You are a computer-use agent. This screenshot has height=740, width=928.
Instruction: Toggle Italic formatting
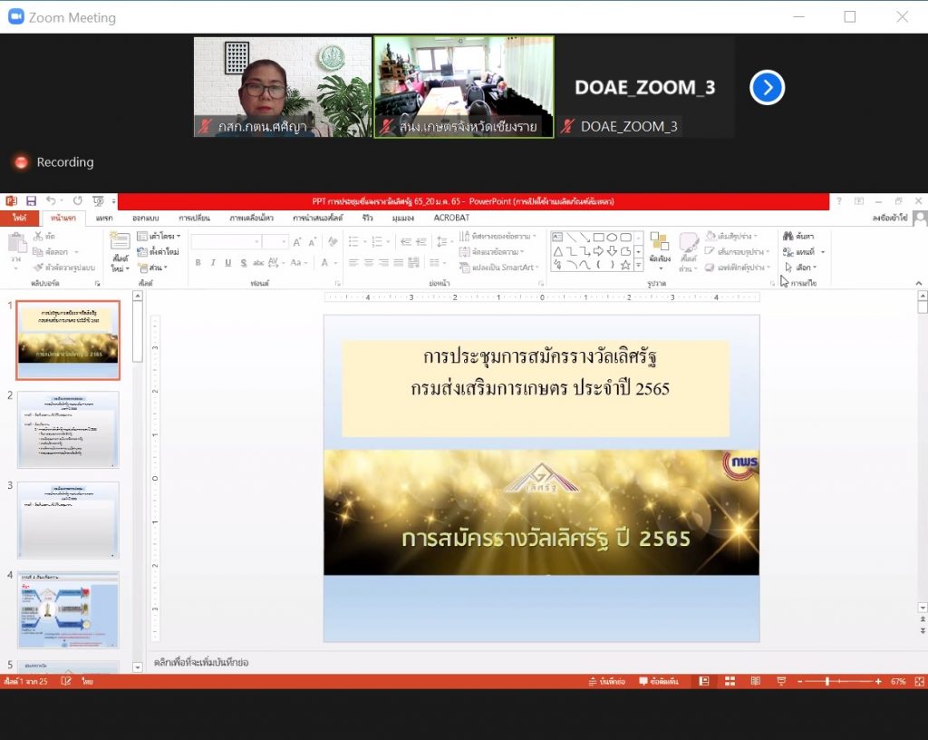pos(213,263)
